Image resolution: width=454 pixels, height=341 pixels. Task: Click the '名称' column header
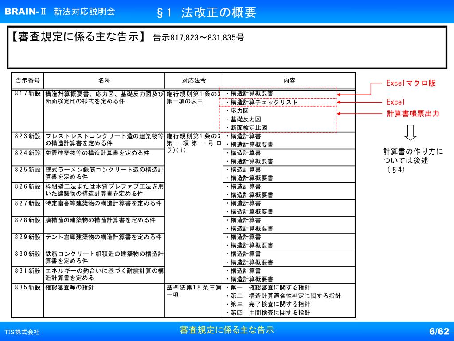104,81
